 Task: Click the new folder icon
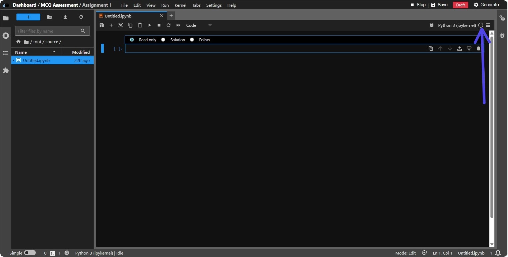49,17
